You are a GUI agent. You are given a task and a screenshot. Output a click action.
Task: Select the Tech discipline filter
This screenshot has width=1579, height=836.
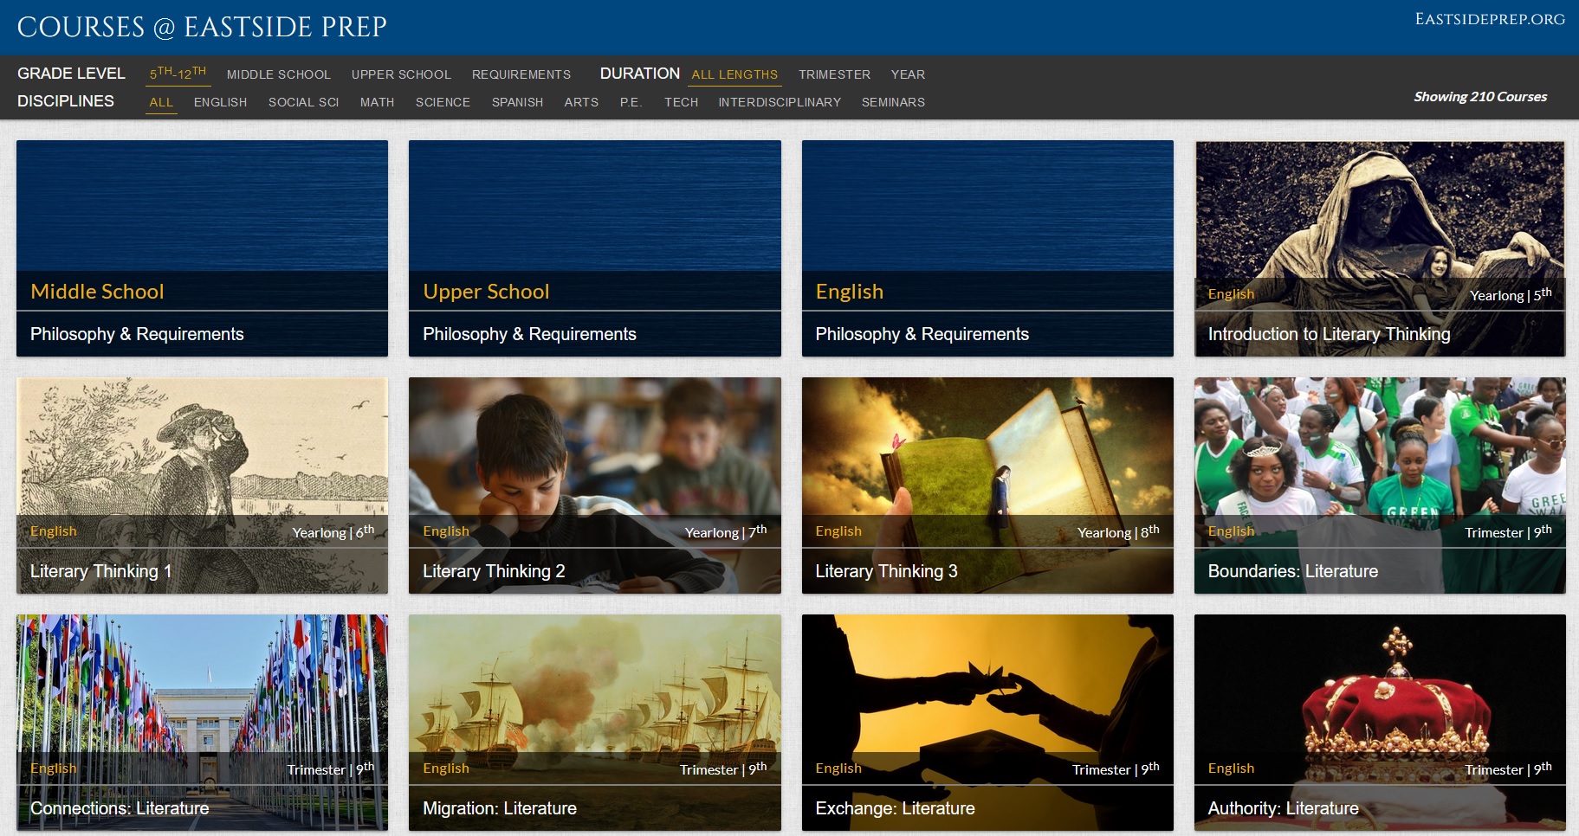(681, 102)
